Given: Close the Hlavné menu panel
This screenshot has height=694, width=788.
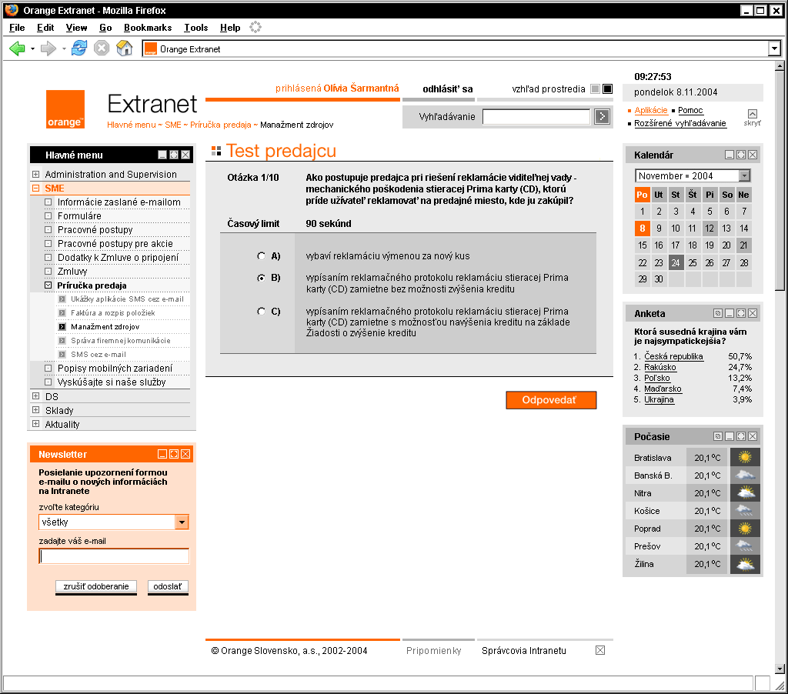Looking at the screenshot, I should 185,155.
